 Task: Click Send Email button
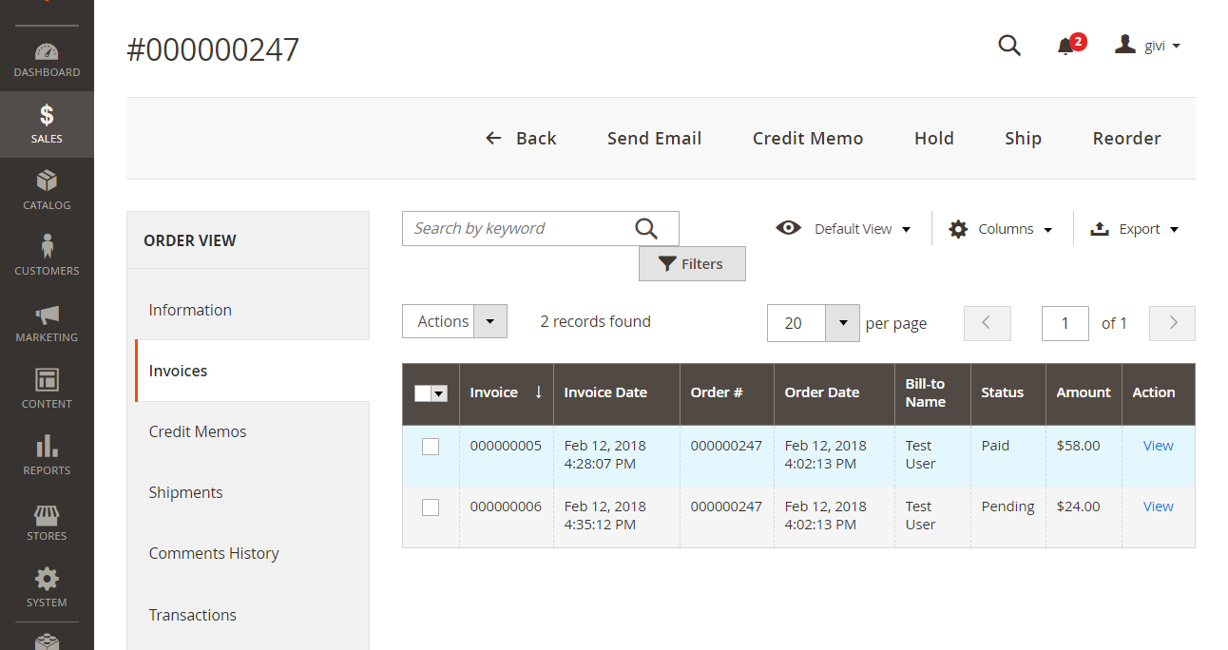tap(654, 138)
